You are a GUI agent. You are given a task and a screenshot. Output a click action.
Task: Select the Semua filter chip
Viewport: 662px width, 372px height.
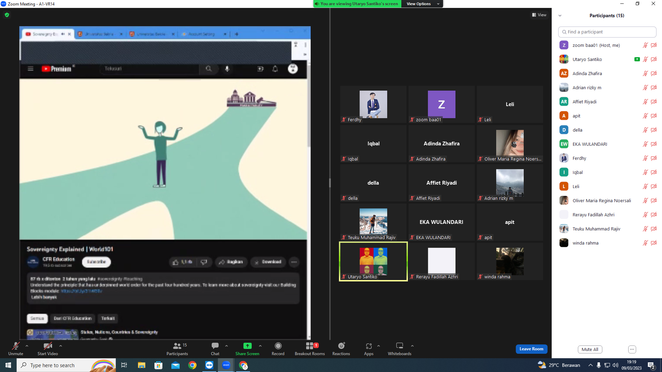coord(37,318)
